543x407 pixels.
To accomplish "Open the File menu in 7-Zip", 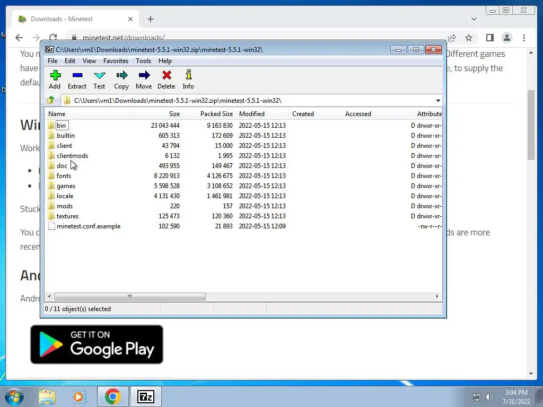I will pyautogui.click(x=52, y=60).
